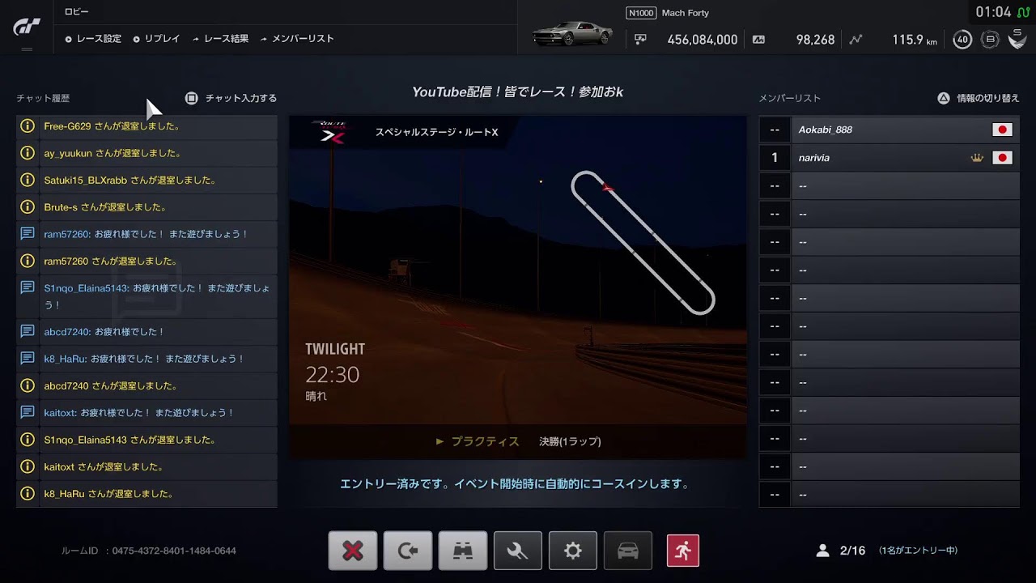Select member Aokabi_888 in member list
This screenshot has height=583, width=1036.
tap(889, 130)
